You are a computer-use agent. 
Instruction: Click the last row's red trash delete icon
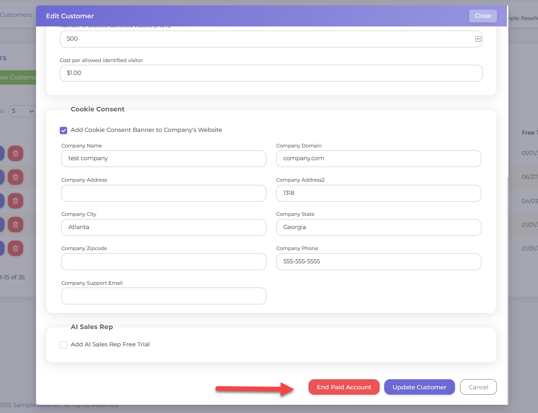16,248
